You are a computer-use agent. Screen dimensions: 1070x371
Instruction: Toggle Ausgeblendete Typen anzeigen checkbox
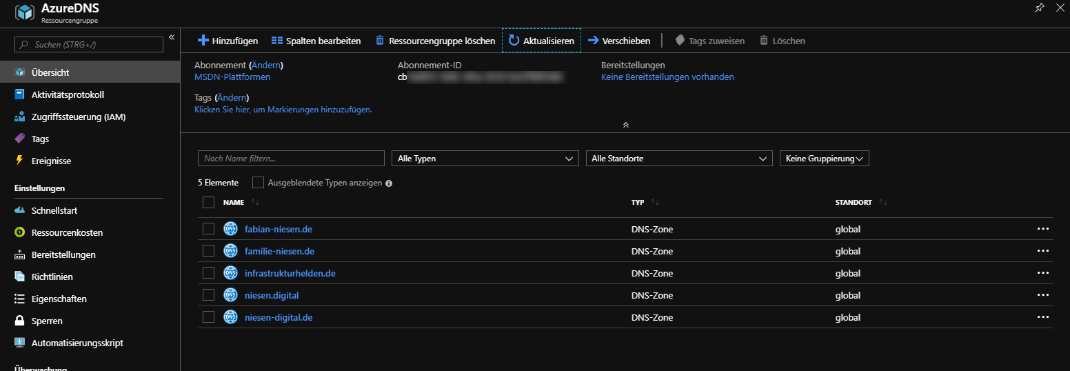tap(258, 183)
